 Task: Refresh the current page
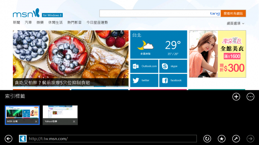[207, 139]
